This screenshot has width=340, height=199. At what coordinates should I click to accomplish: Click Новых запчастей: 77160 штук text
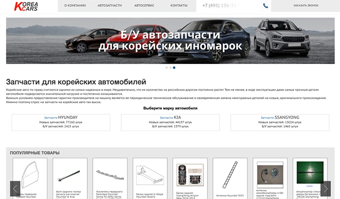tap(61, 123)
